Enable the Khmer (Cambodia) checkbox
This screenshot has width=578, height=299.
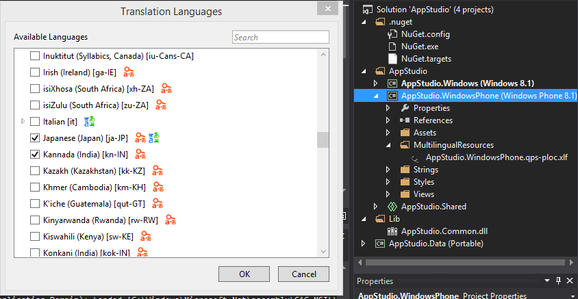(35, 187)
